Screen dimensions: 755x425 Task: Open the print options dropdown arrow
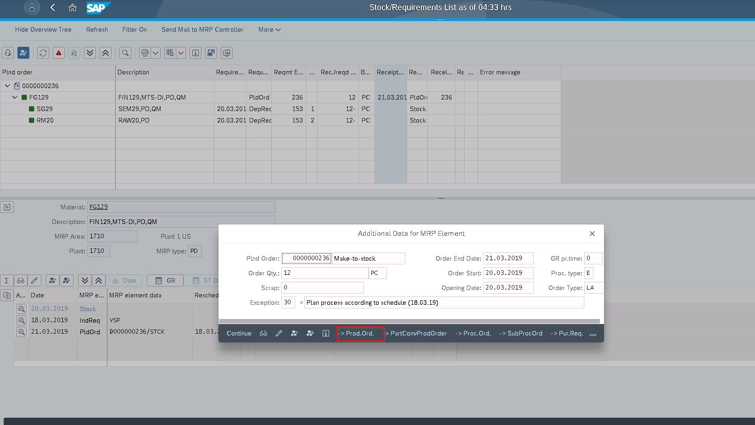[x=156, y=53]
